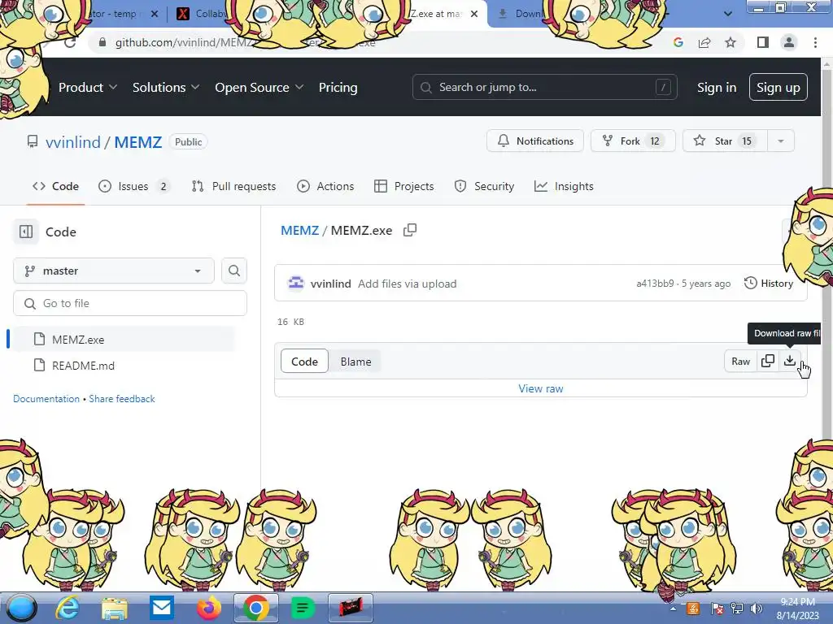
Task: Switch to Code view toggle
Action: tap(304, 362)
